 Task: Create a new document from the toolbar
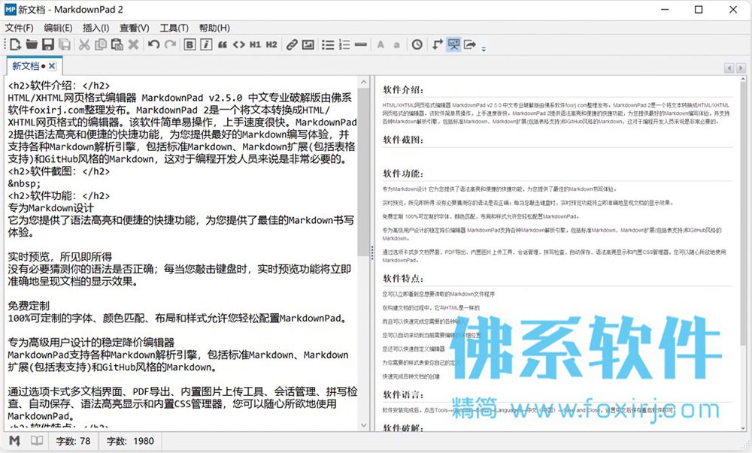point(15,44)
